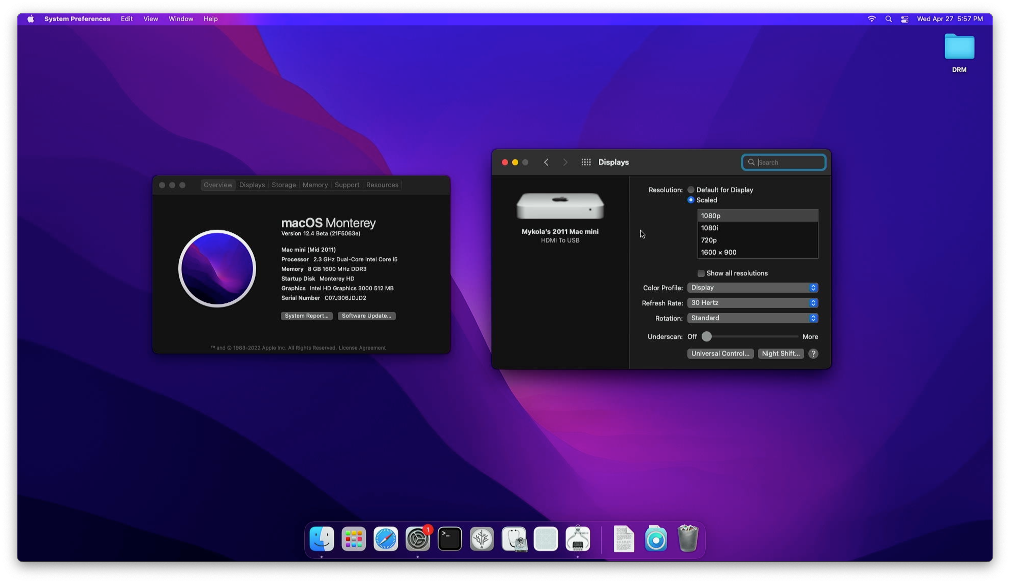1010x583 pixels.
Task: Switch to the Storage tab
Action: point(283,185)
